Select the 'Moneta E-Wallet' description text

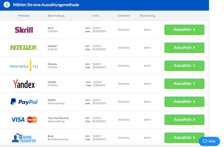[x=53, y=66]
